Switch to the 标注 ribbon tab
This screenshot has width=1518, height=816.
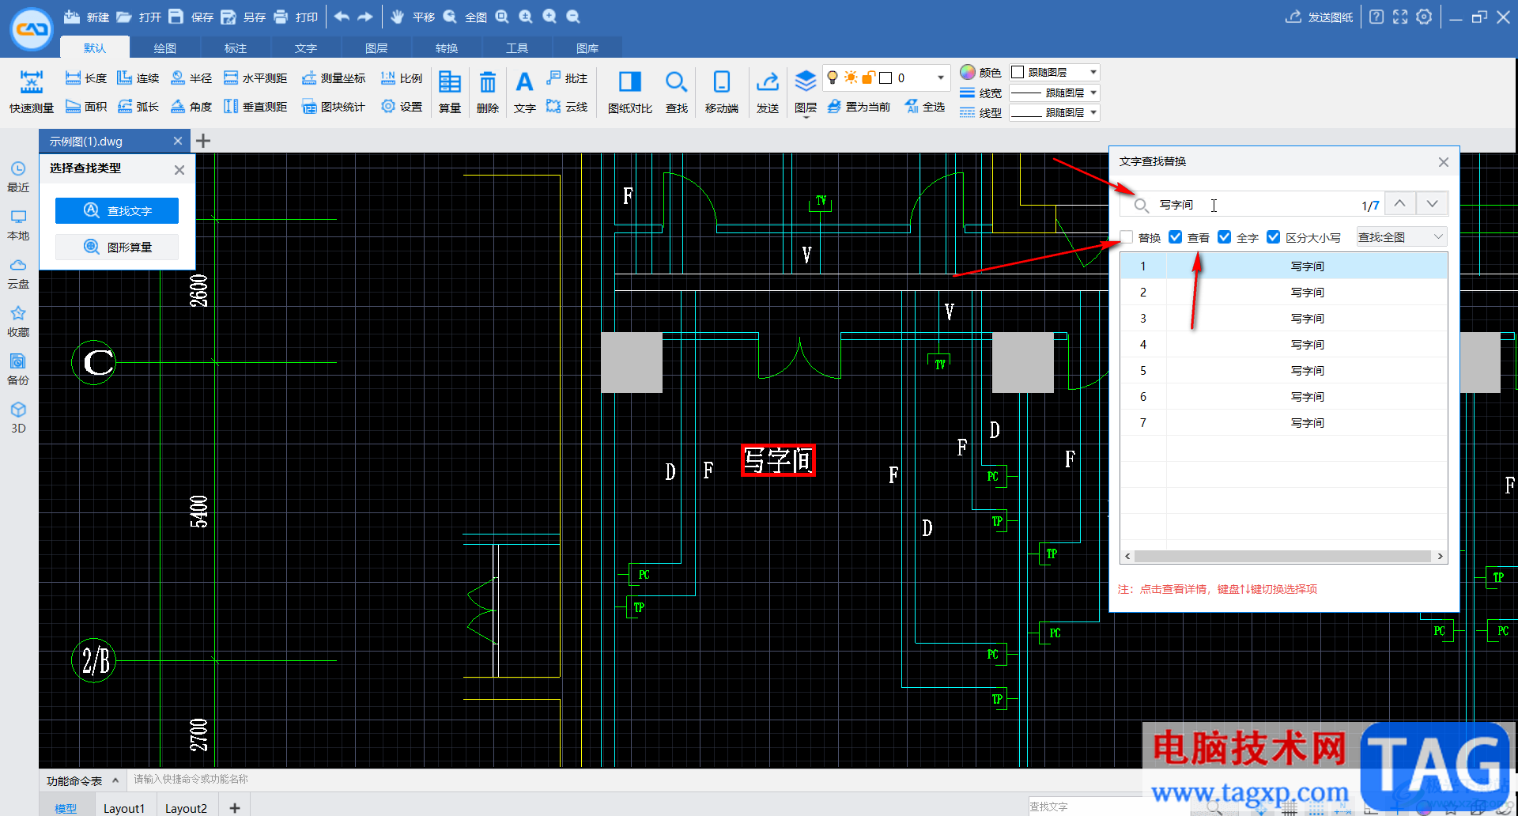[x=235, y=48]
